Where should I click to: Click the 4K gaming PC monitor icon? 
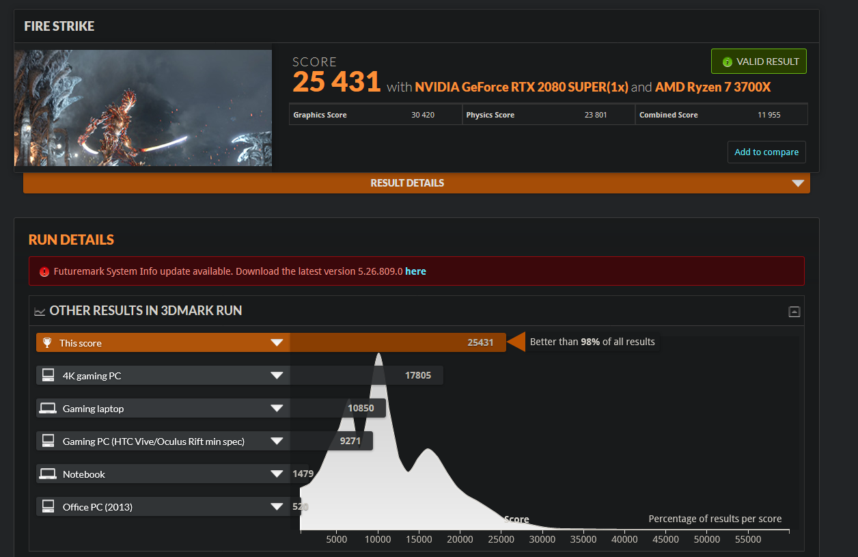[x=48, y=375]
